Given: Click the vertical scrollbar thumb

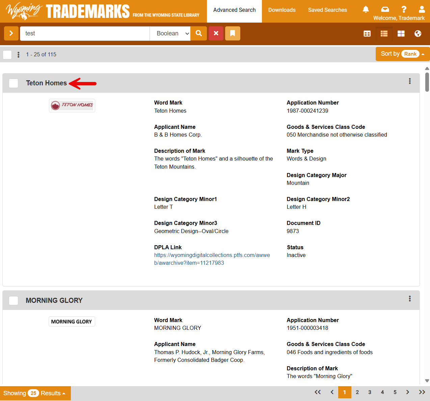Looking at the screenshot, I should tap(427, 82).
